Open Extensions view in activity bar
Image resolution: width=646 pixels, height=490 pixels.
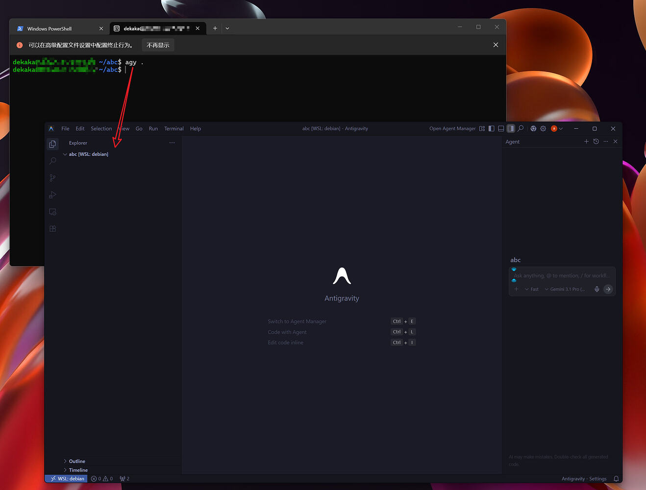(53, 229)
